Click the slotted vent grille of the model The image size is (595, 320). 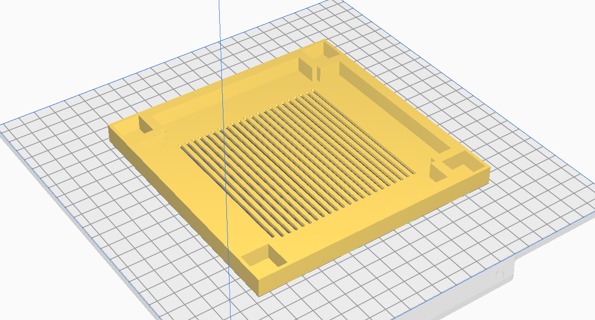click(298, 163)
